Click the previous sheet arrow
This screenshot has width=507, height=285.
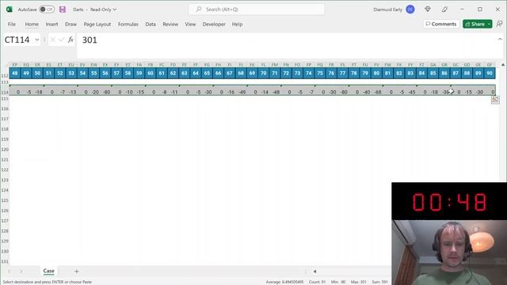click(10, 272)
